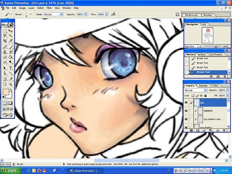Select the Pen tool
This screenshot has height=174, width=232.
point(5,73)
